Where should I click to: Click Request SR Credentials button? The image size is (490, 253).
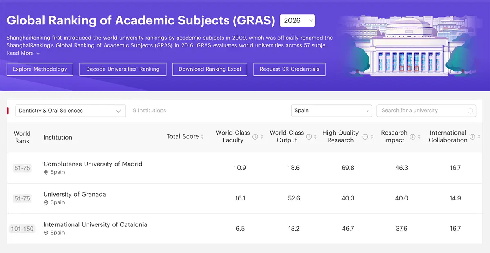click(x=290, y=69)
